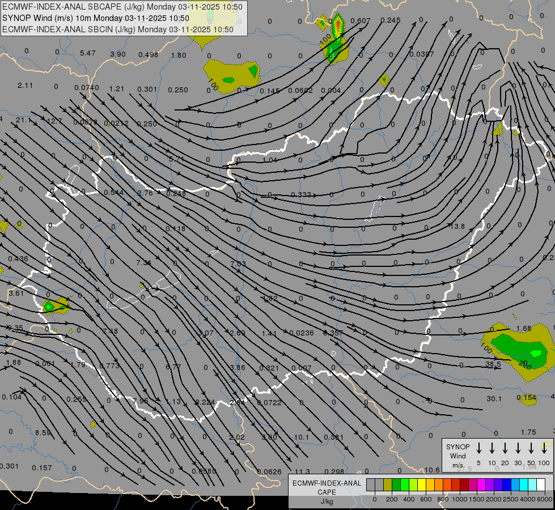Screen dimensions: 555x510
Task: Pick the pale cyan swatch beside the white one
Action: pyautogui.click(x=532, y=485)
